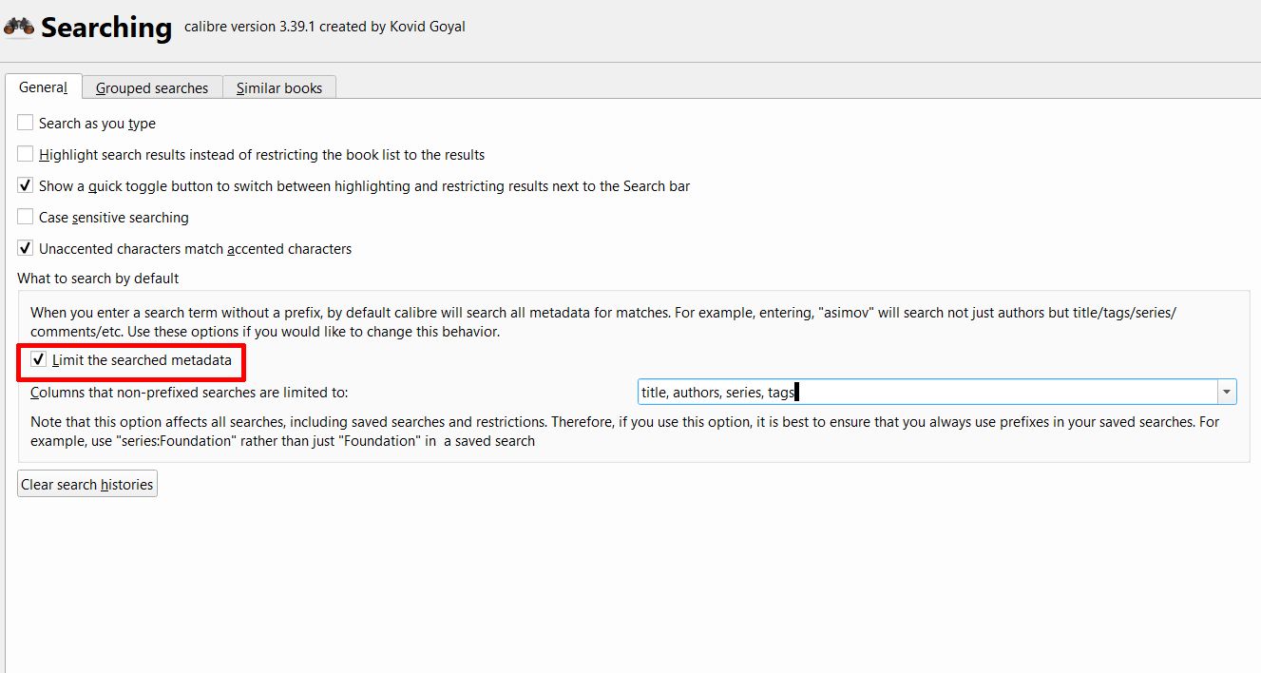
Task: Click into the title, authors, series, tags field
Action: (x=927, y=392)
